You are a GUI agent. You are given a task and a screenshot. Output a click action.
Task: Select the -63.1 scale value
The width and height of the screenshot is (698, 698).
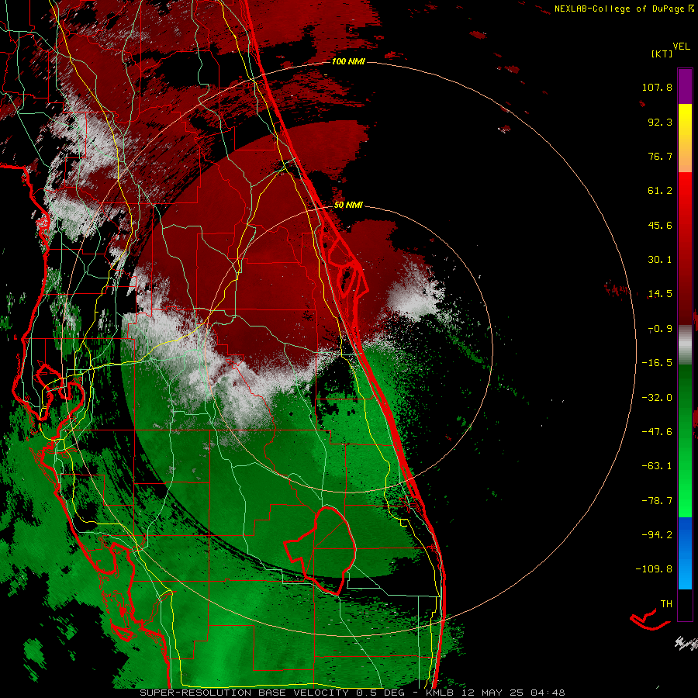(x=657, y=466)
